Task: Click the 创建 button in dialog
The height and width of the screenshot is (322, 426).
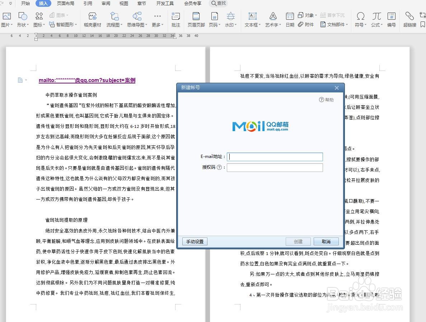Action: pyautogui.click(x=298, y=241)
